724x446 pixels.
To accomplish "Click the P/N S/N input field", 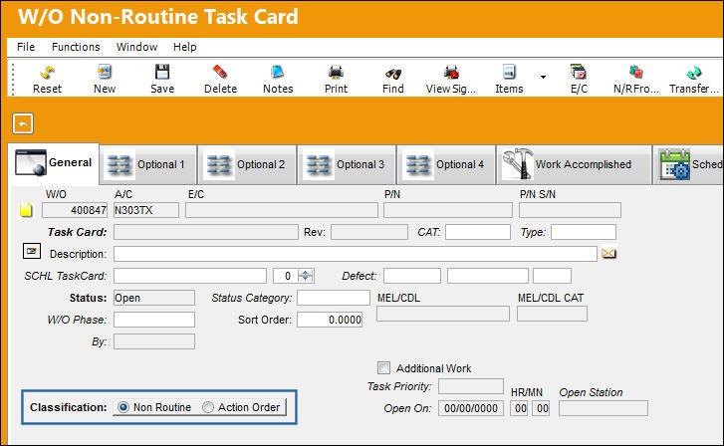I will 570,210.
